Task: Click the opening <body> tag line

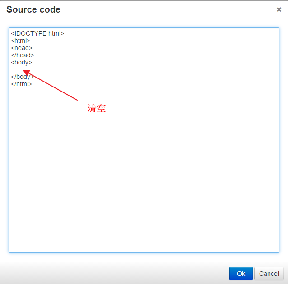Action: 21,63
